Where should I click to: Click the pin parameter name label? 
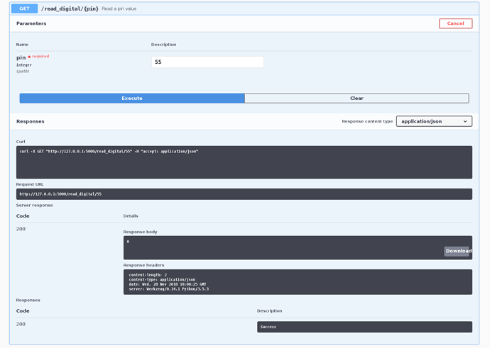coord(21,57)
